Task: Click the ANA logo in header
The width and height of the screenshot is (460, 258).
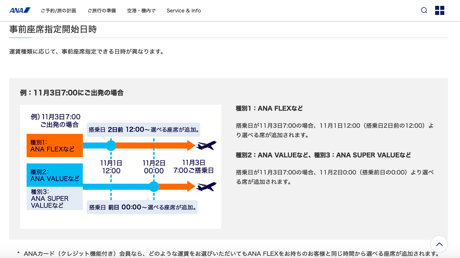Action: (x=20, y=10)
